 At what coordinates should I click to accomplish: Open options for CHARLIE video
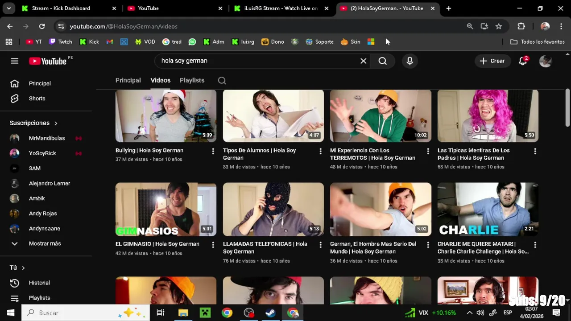tap(535, 245)
